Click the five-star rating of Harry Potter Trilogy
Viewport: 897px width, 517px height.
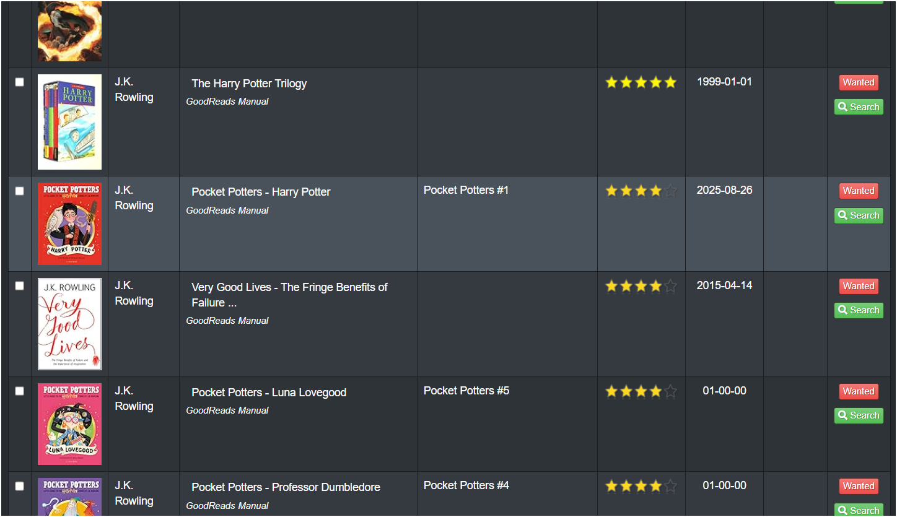pyautogui.click(x=641, y=82)
